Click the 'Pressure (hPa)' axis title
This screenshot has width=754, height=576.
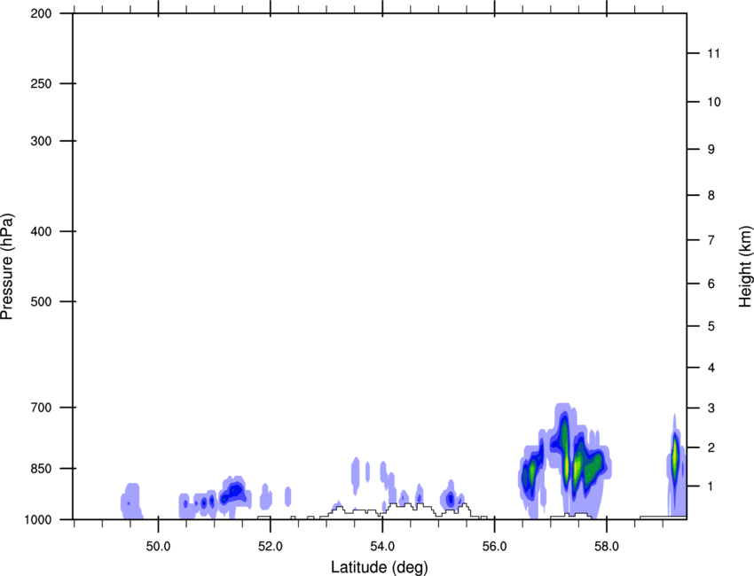pos(7,266)
